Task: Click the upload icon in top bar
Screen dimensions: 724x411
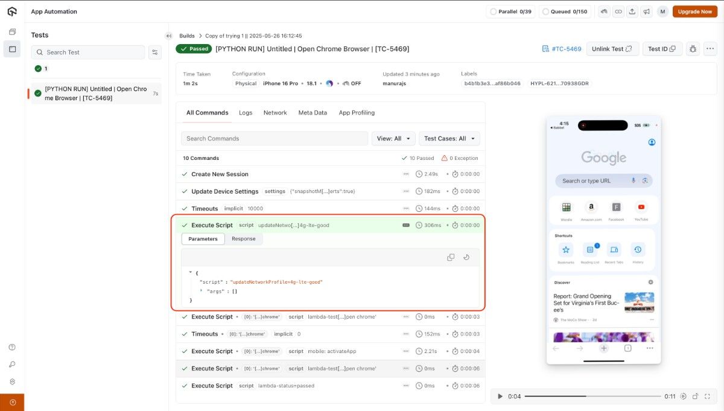Action: point(632,11)
